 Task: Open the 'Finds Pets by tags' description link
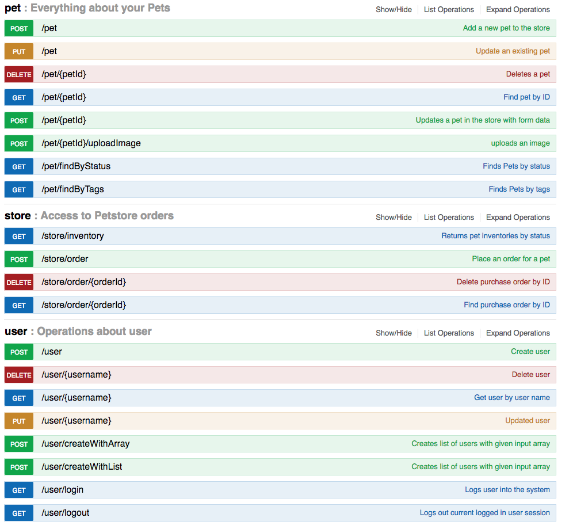coord(519,189)
